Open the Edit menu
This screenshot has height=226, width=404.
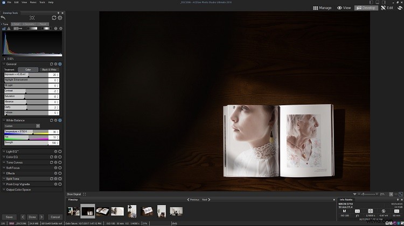click(16, 2)
